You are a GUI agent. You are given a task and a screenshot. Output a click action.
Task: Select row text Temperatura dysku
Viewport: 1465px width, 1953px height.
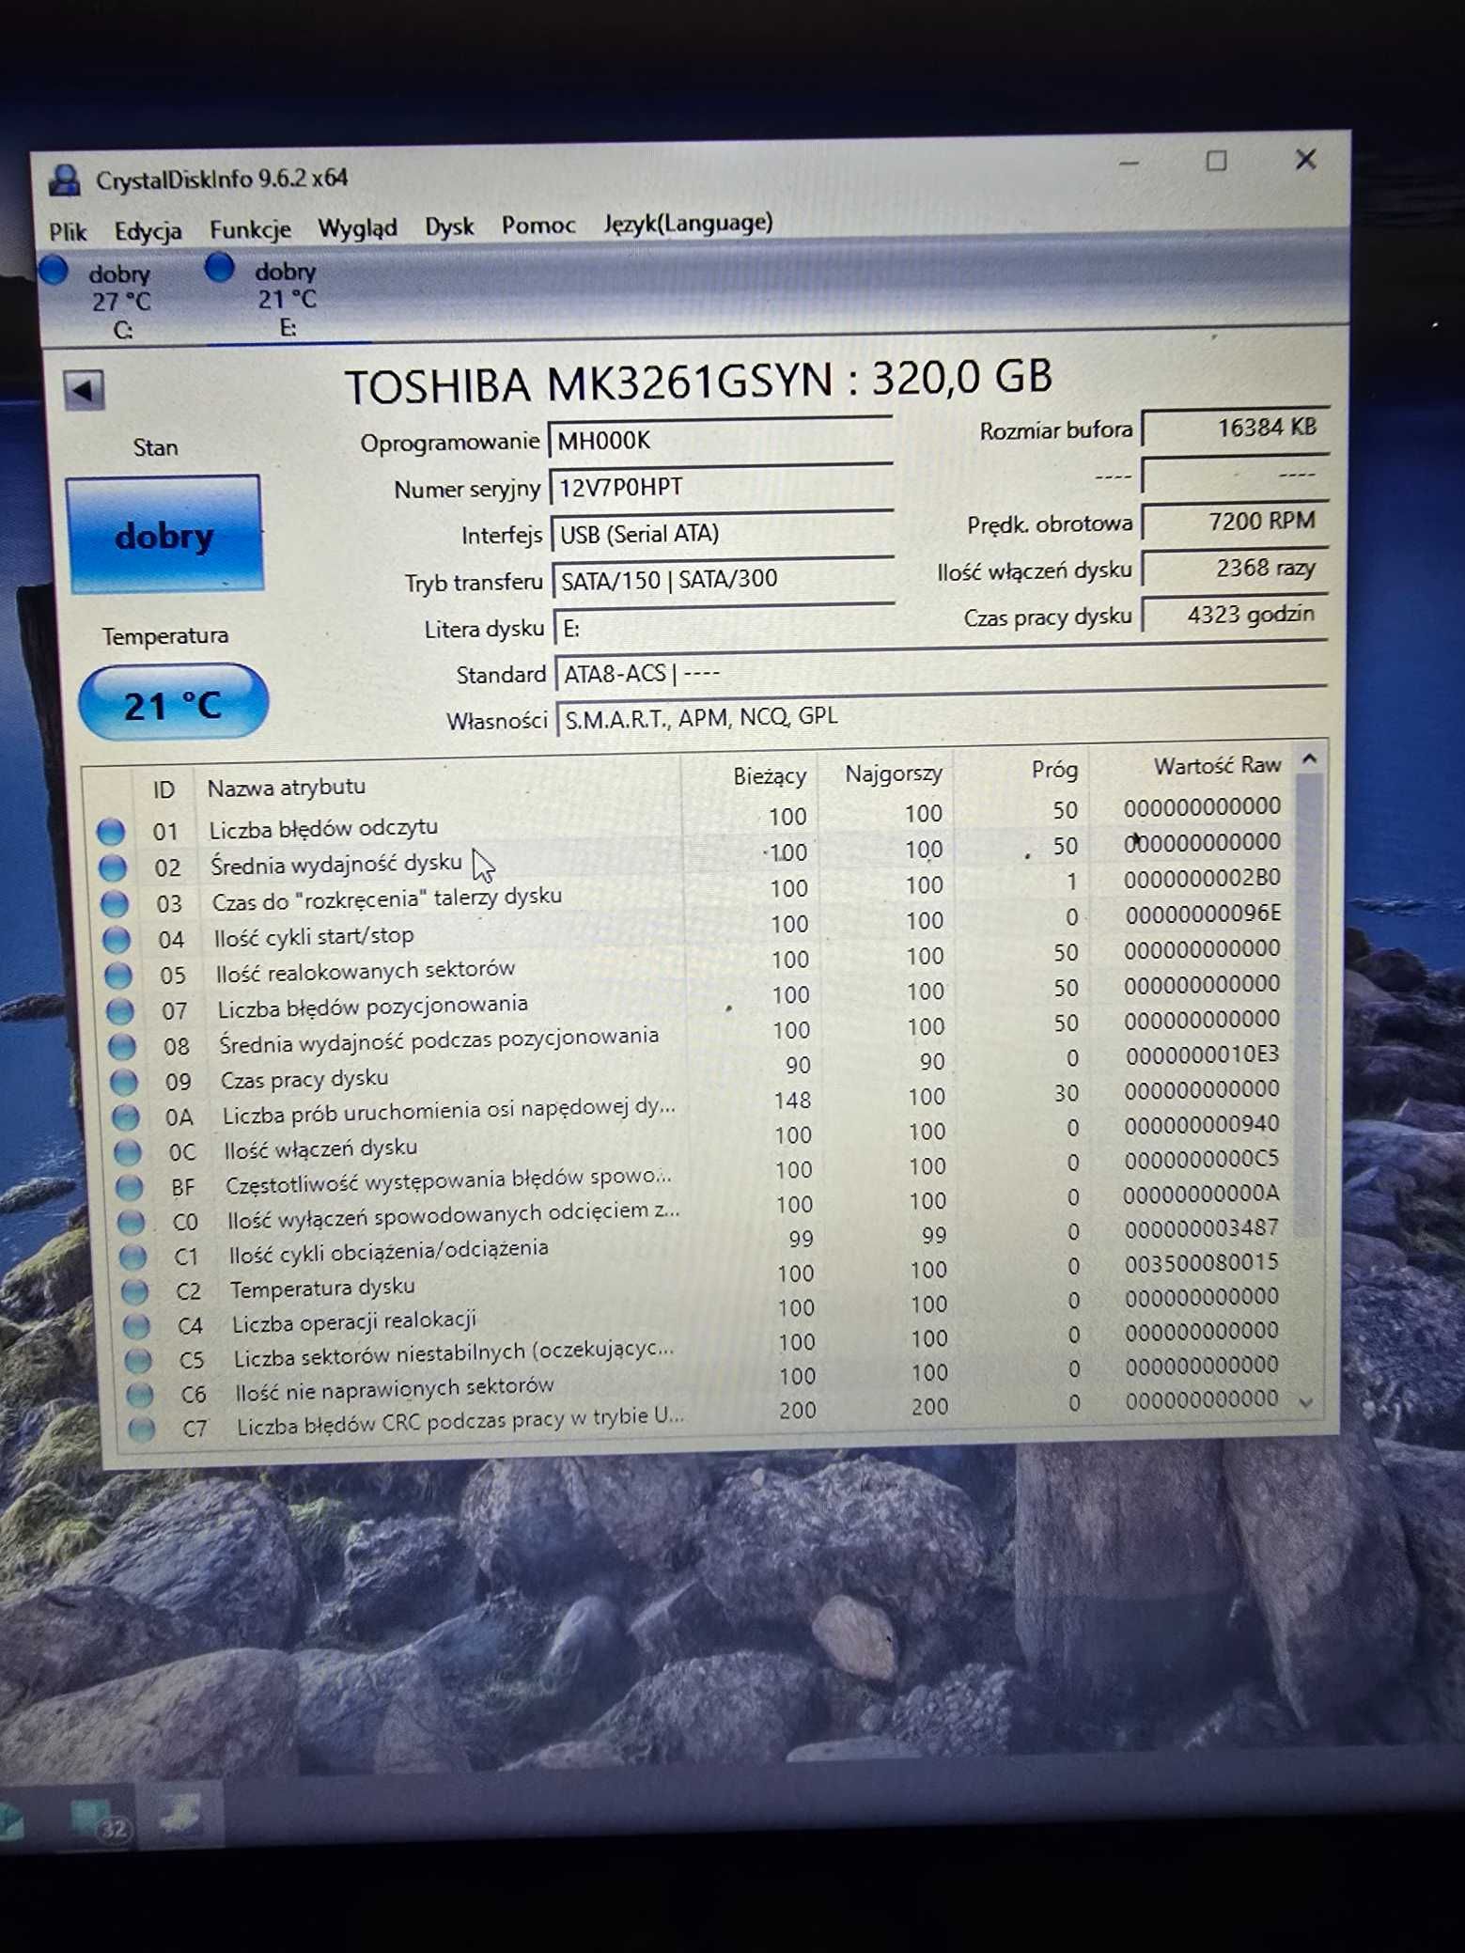[x=322, y=1288]
